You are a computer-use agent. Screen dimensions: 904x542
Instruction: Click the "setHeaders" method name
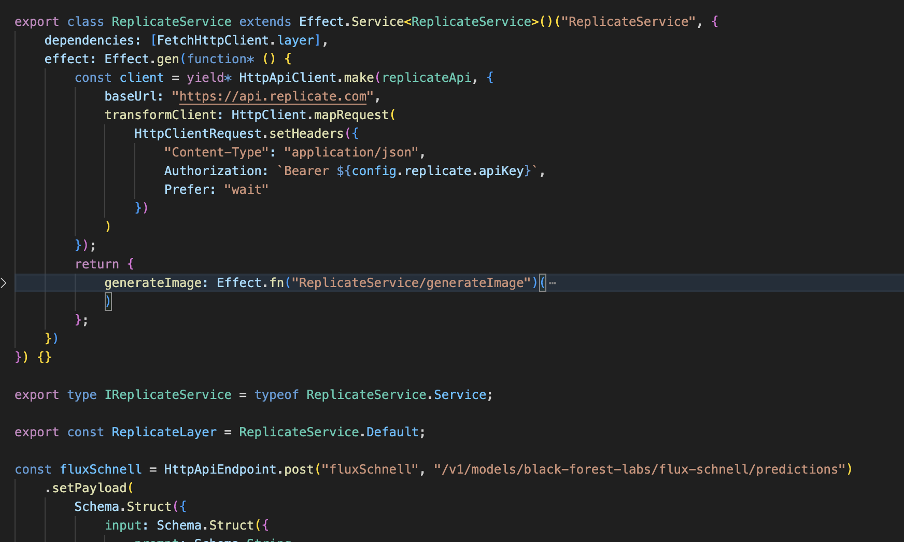[x=306, y=134]
